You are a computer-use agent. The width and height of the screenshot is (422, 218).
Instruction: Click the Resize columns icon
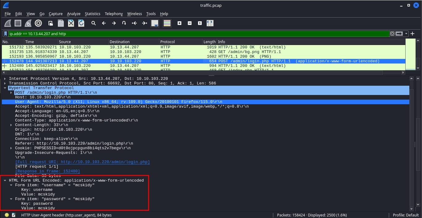210,23
